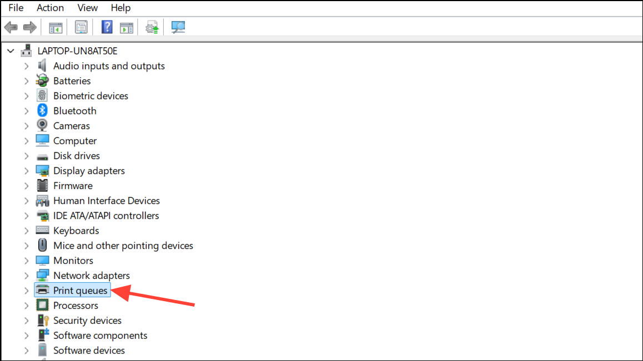The height and width of the screenshot is (361, 643).
Task: Select the IDE ATA/ATAPI controllers label
Action: coord(106,216)
